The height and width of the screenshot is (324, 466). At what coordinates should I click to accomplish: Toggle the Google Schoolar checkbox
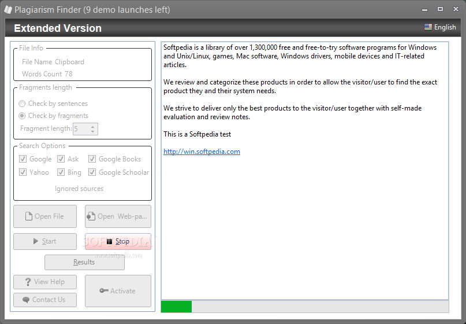[x=92, y=172]
